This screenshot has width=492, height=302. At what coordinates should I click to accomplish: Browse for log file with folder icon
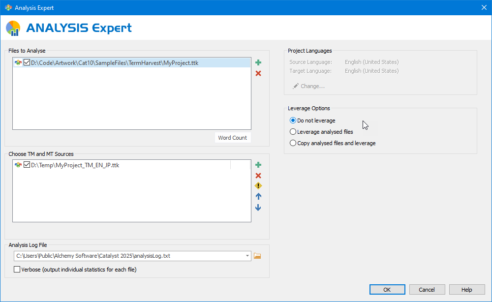click(257, 256)
